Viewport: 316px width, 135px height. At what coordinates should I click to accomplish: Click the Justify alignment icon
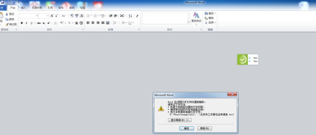click(x=103, y=23)
